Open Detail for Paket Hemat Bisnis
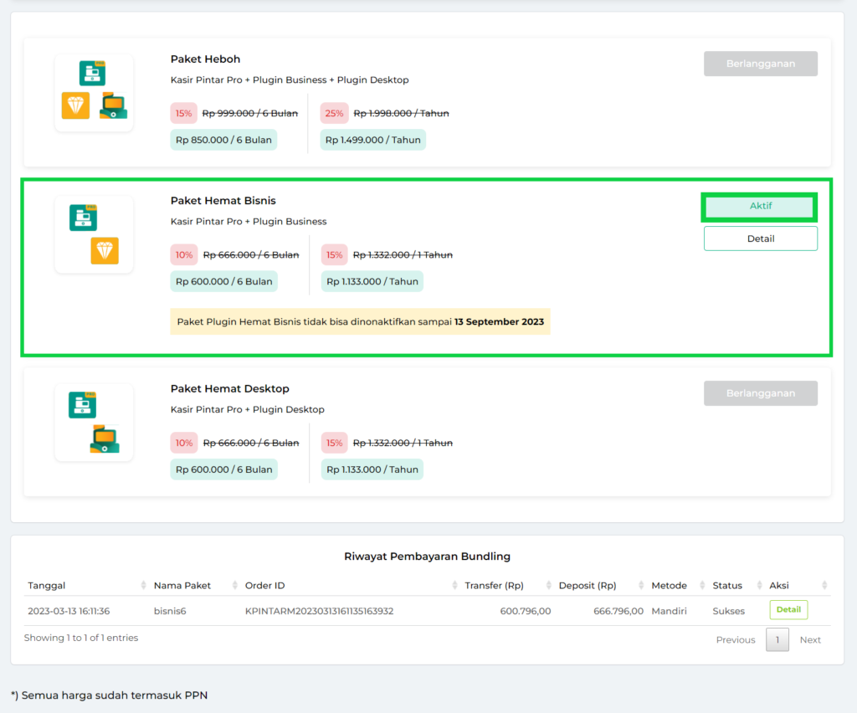857x713 pixels. coord(760,239)
